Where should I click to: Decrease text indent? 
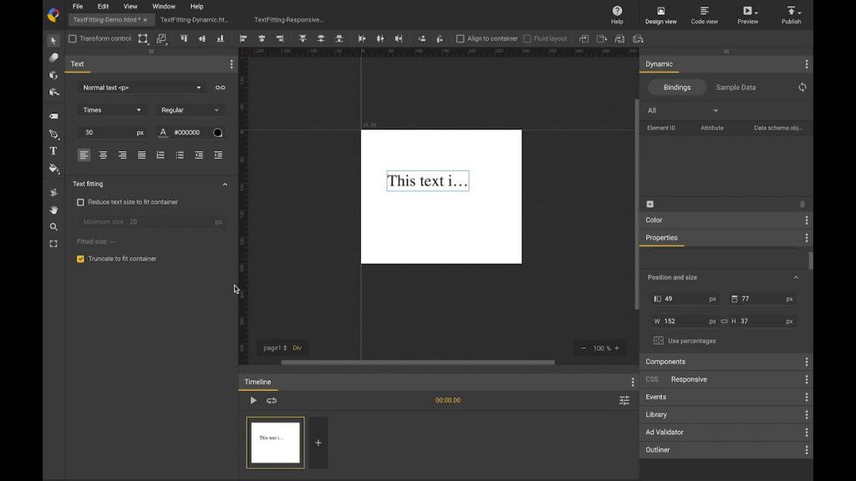[199, 155]
